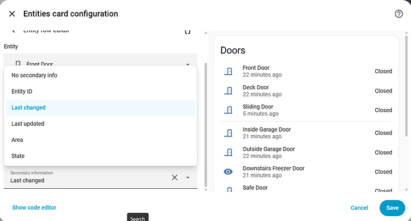The image size is (411, 221).
Task: Choose 'Area' secondary info option
Action: pos(101,140)
